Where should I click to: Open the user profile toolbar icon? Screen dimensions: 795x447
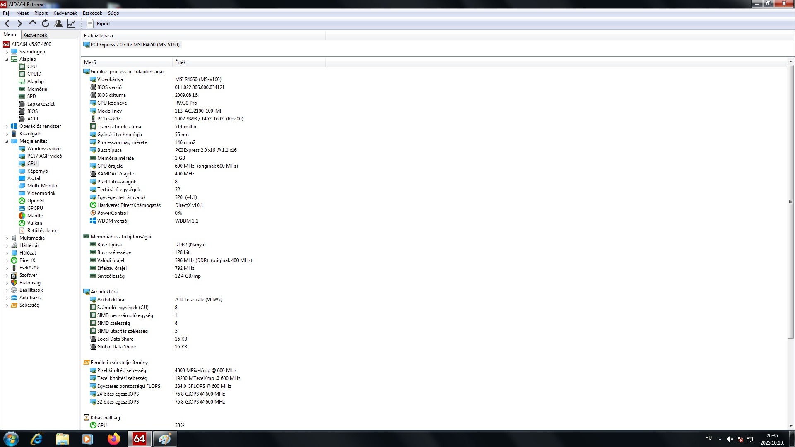pos(58,24)
